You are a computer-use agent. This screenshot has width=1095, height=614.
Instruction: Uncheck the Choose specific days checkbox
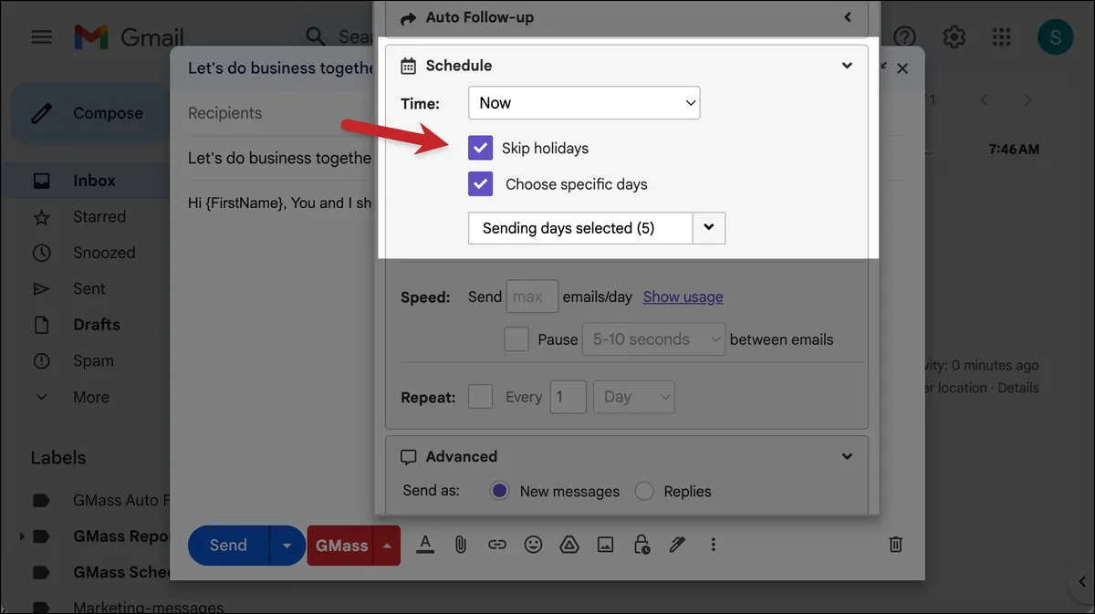pos(480,183)
